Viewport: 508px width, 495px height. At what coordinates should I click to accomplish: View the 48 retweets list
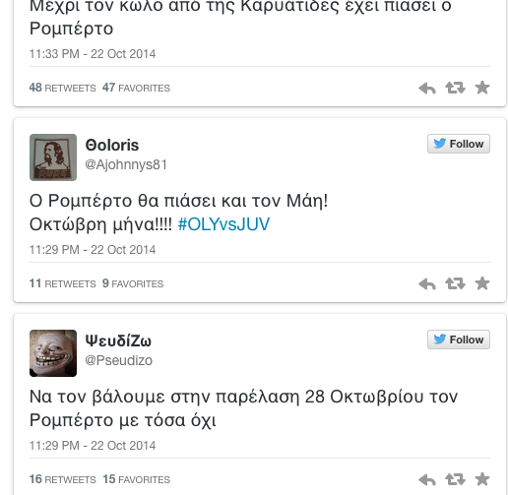[62, 88]
